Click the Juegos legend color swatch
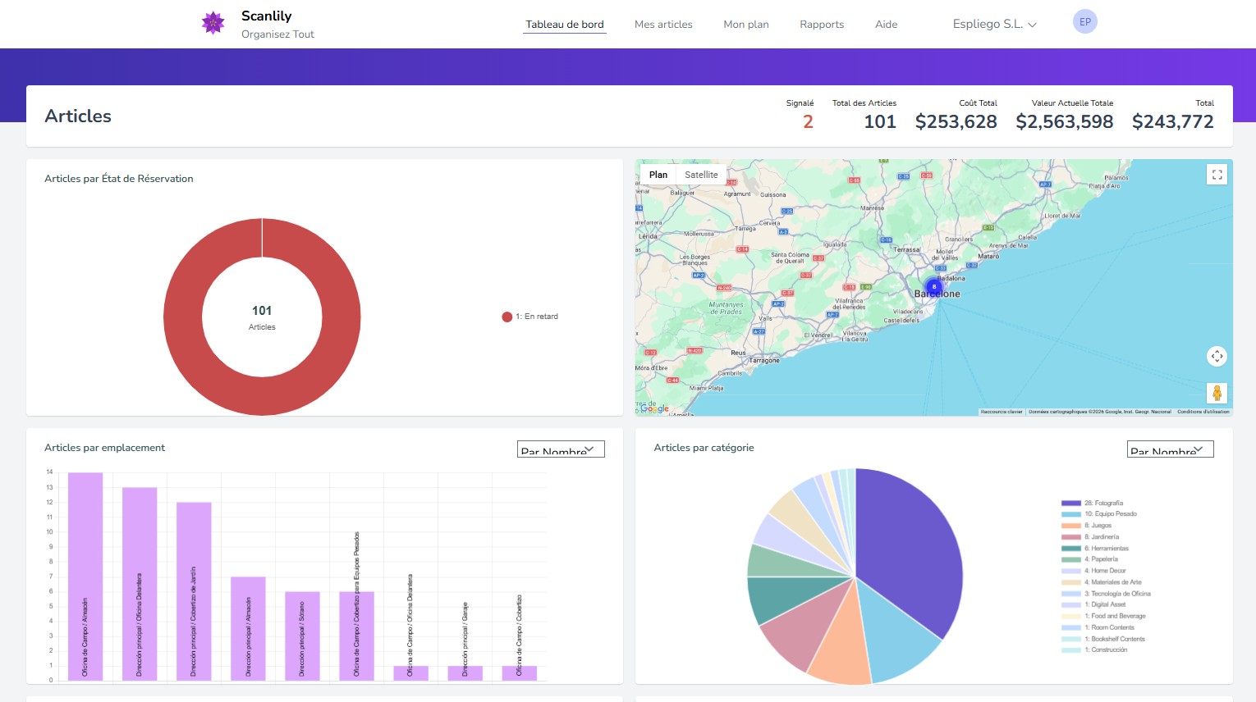The height and width of the screenshot is (702, 1256). [x=1070, y=526]
